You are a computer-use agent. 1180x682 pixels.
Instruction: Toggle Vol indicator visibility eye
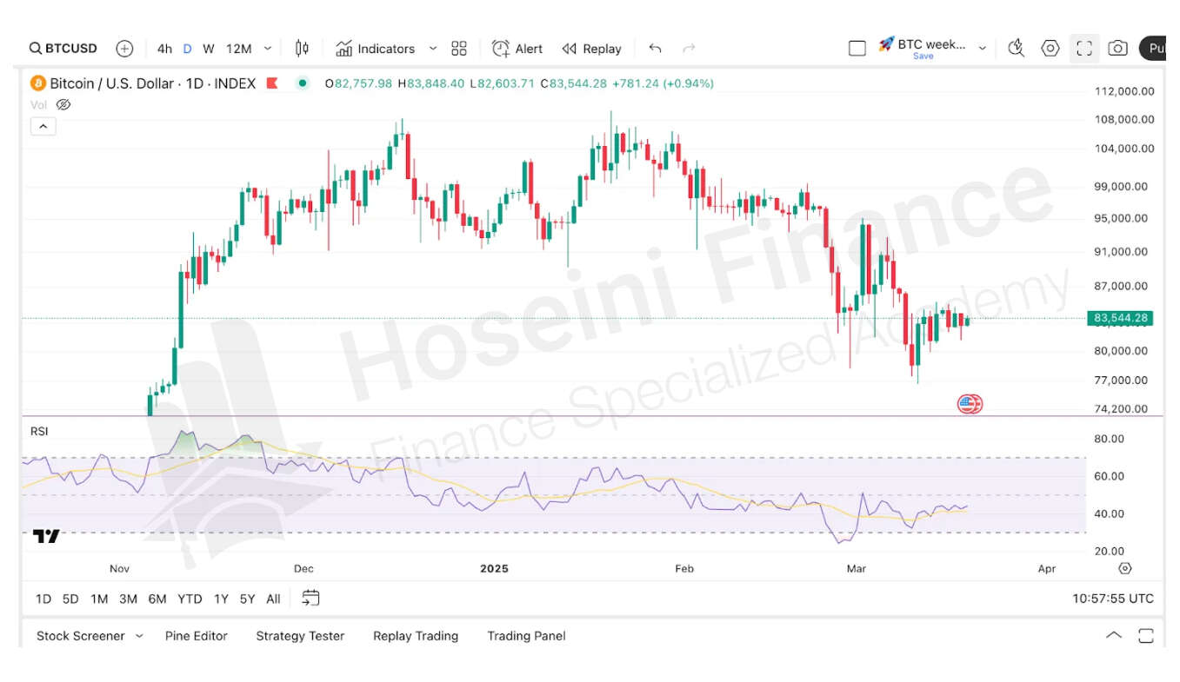pos(63,104)
